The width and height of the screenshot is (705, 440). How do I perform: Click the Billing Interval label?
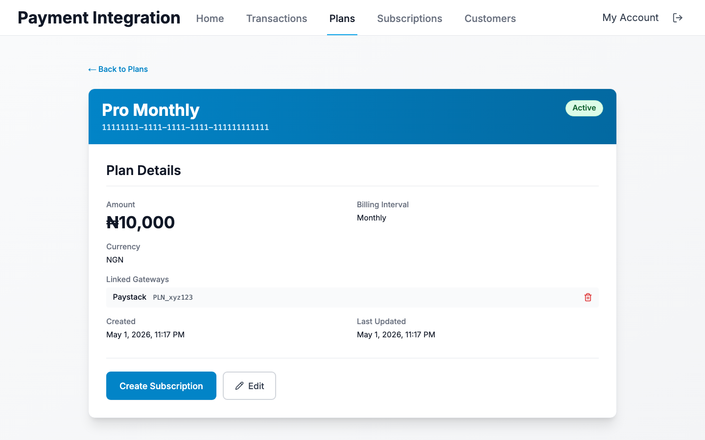[383, 204]
